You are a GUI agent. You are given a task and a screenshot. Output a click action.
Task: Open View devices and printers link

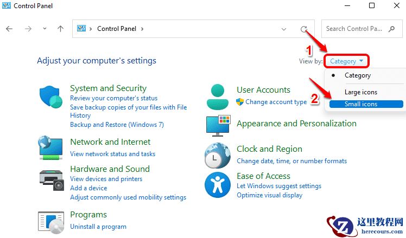pos(106,179)
